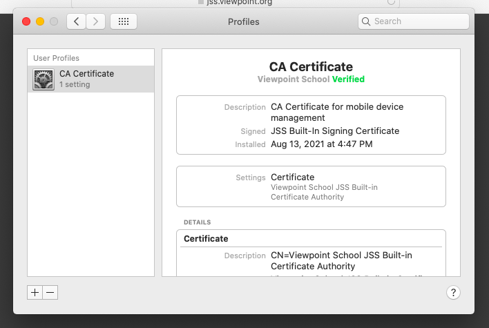Screen dimensions: 489x328
Task: Click the gear icon for CA Certificate profile
Action: [x=44, y=79]
